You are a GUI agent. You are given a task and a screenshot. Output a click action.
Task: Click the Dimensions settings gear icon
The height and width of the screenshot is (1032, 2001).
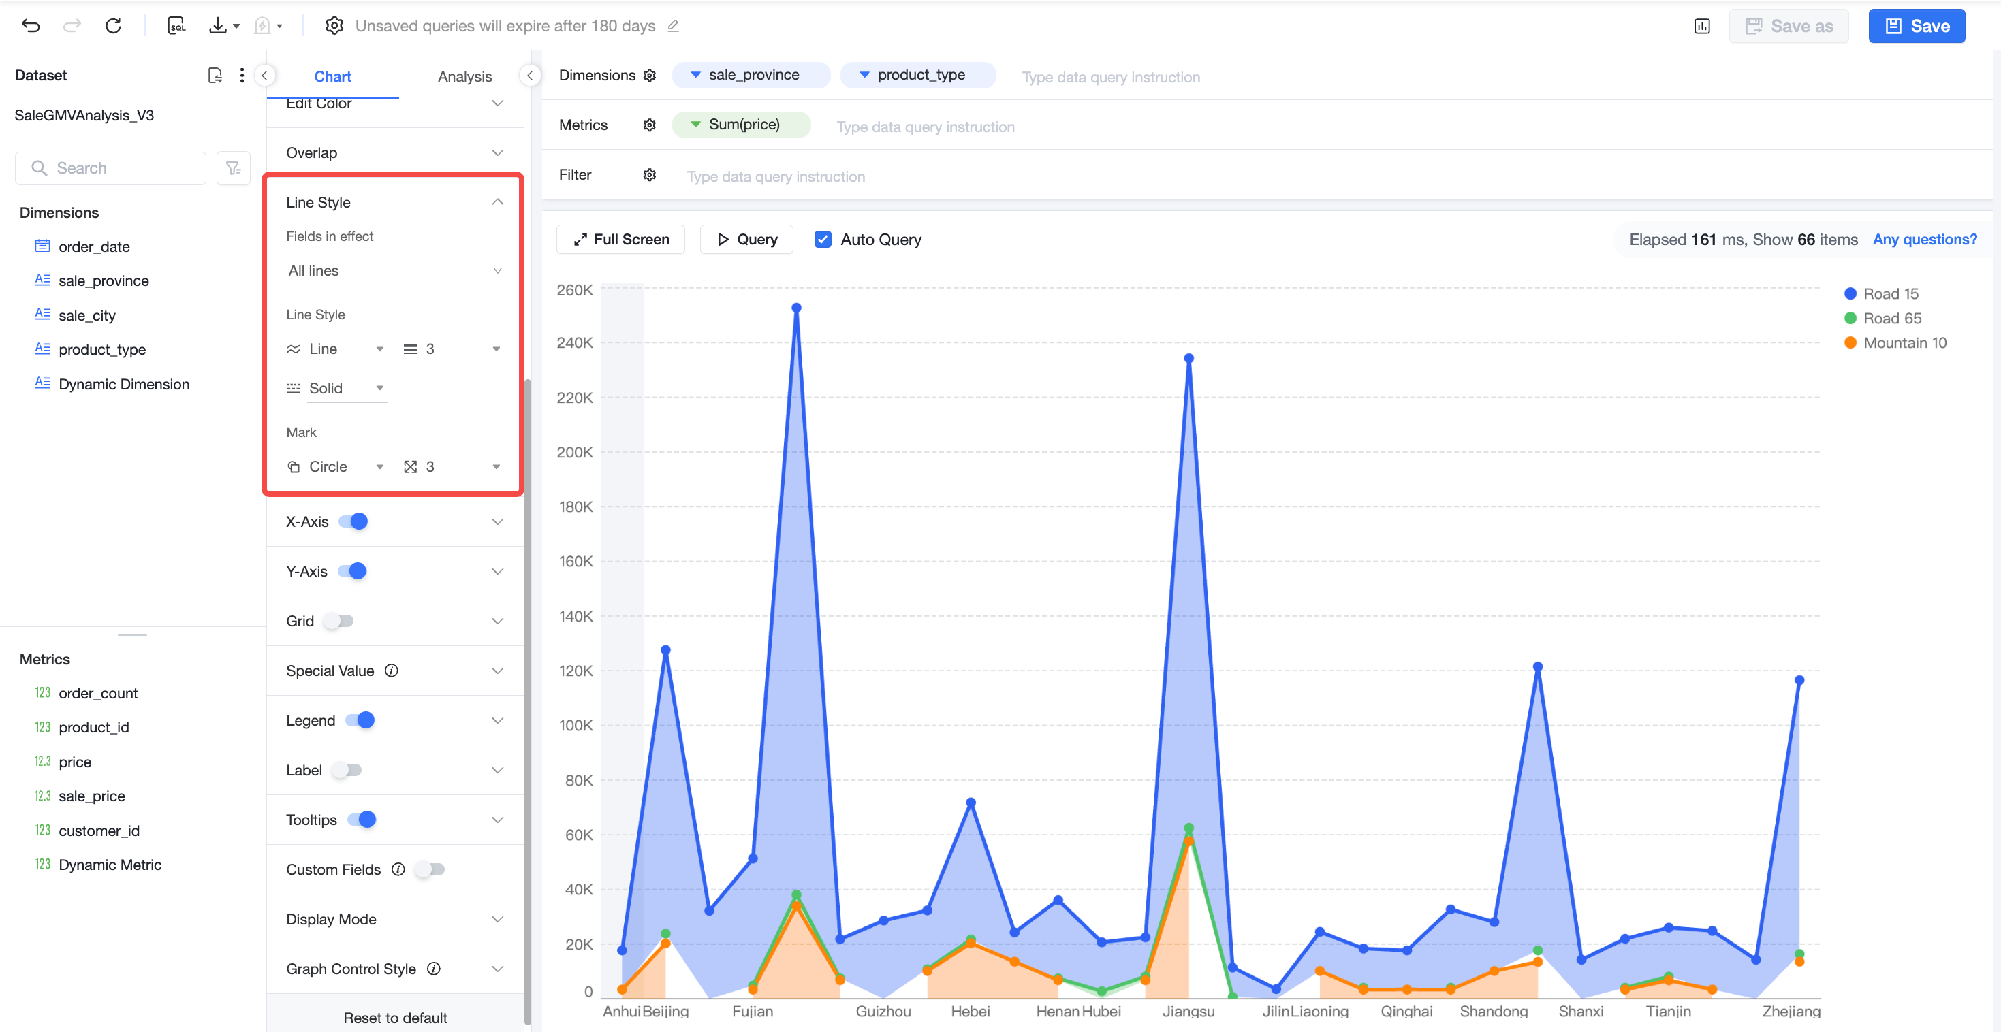(x=649, y=76)
